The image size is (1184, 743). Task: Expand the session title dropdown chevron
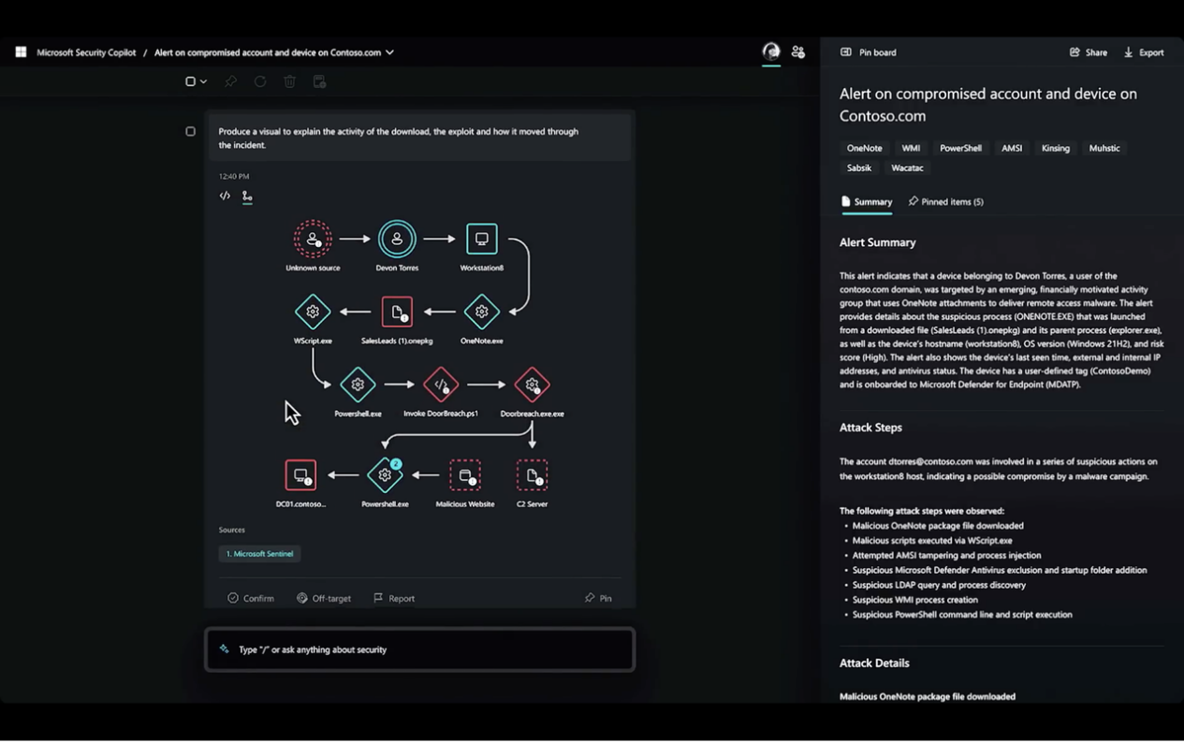coord(389,52)
